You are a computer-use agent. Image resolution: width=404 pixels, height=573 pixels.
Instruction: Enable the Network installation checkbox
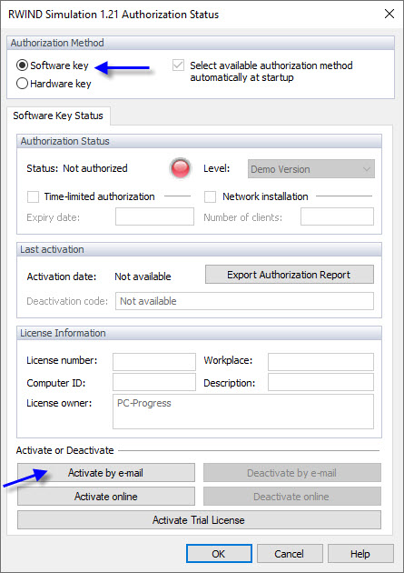pos(210,196)
